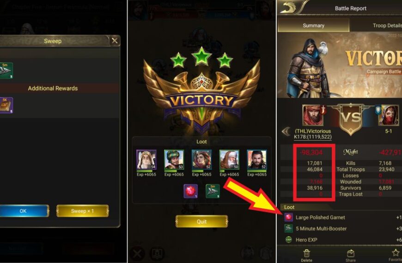This screenshot has height=263, width=402.
Task: Select the level 54 hero portrait
Action: click(146, 160)
